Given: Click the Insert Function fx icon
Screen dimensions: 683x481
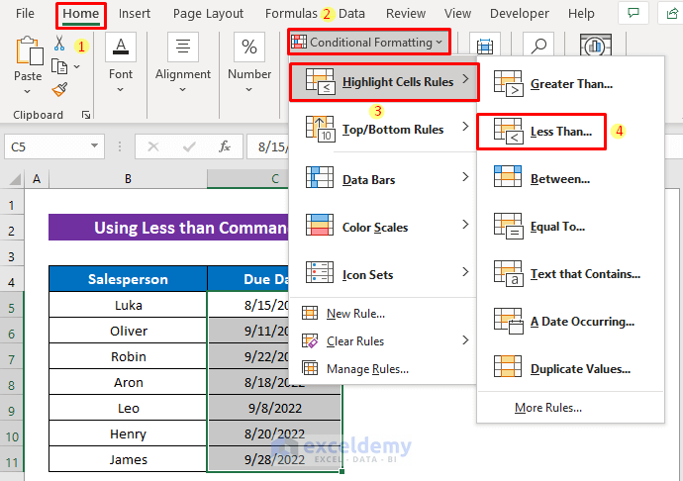Looking at the screenshot, I should (225, 146).
